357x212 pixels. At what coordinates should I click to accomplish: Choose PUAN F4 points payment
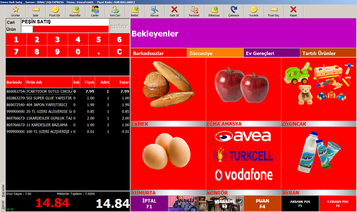(x=262, y=204)
